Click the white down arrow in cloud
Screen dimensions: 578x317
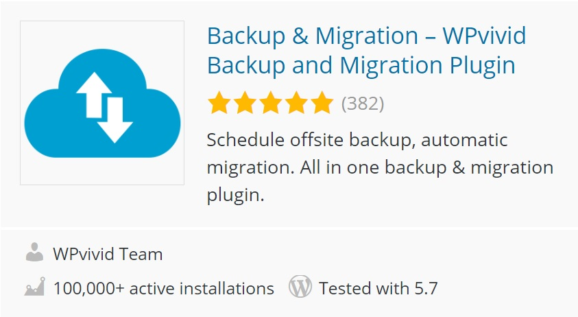(115, 118)
